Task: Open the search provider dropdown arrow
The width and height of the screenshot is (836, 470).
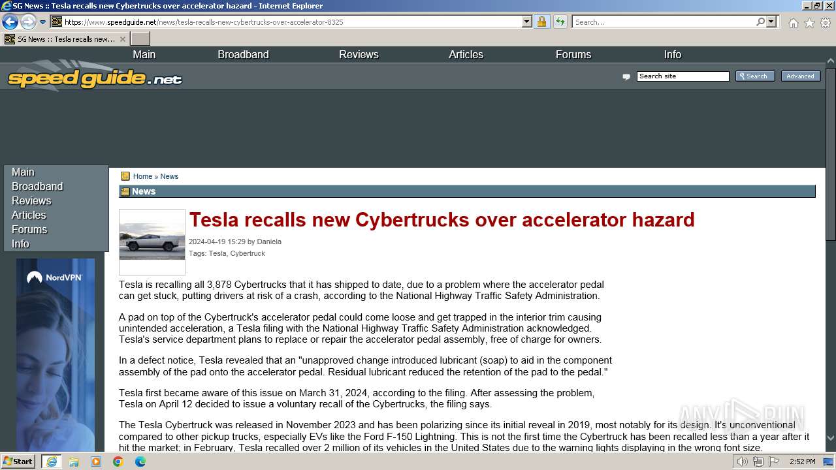Action: [x=771, y=22]
